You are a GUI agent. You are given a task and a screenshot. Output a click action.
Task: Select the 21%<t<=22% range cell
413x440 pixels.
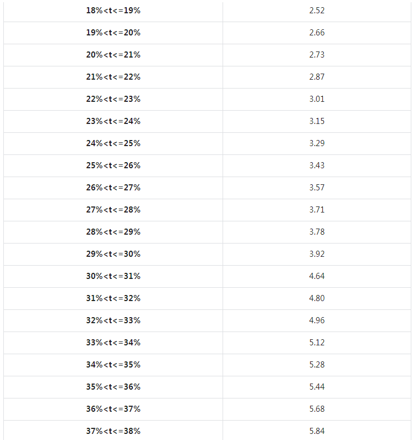pyautogui.click(x=113, y=77)
